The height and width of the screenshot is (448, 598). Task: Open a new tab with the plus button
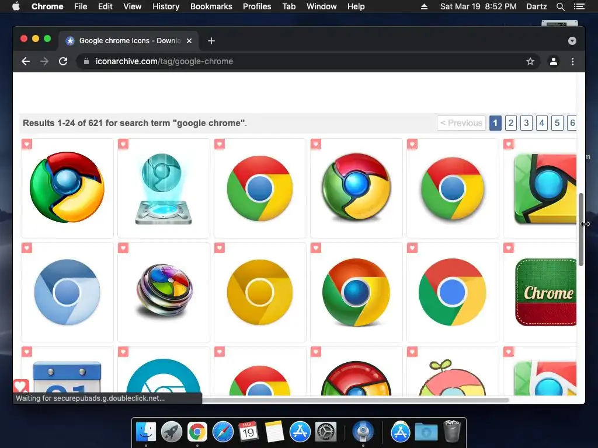click(x=211, y=41)
